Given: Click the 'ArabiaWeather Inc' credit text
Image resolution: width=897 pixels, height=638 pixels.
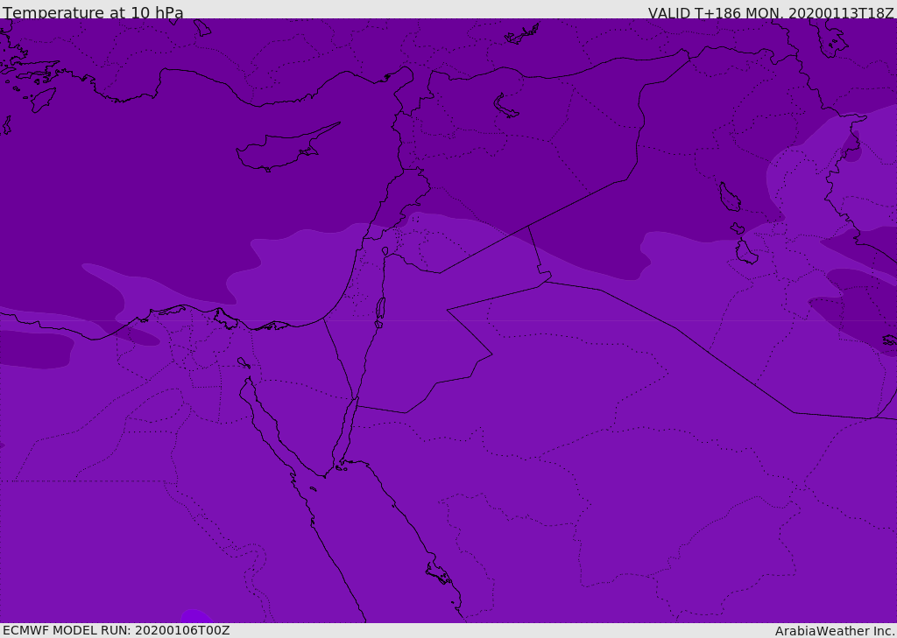Looking at the screenshot, I should point(835,631).
